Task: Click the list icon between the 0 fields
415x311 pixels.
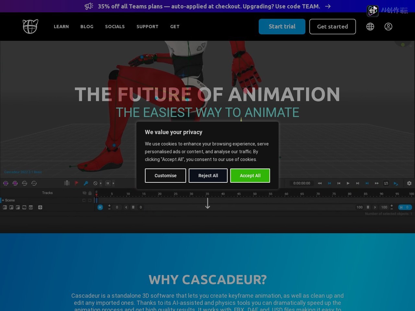Action: [x=133, y=207]
